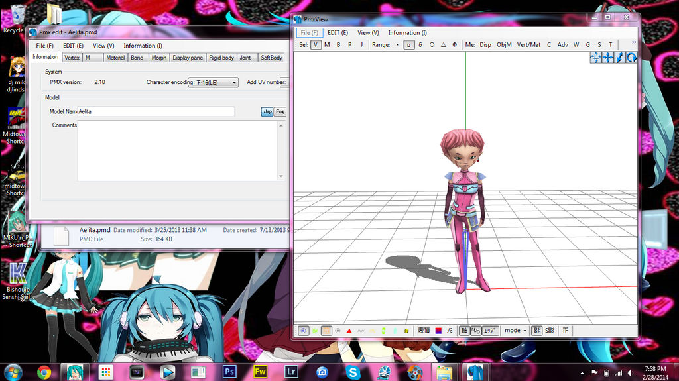Open the Character encoding dropdown
The height and width of the screenshot is (381, 679).
(x=214, y=82)
